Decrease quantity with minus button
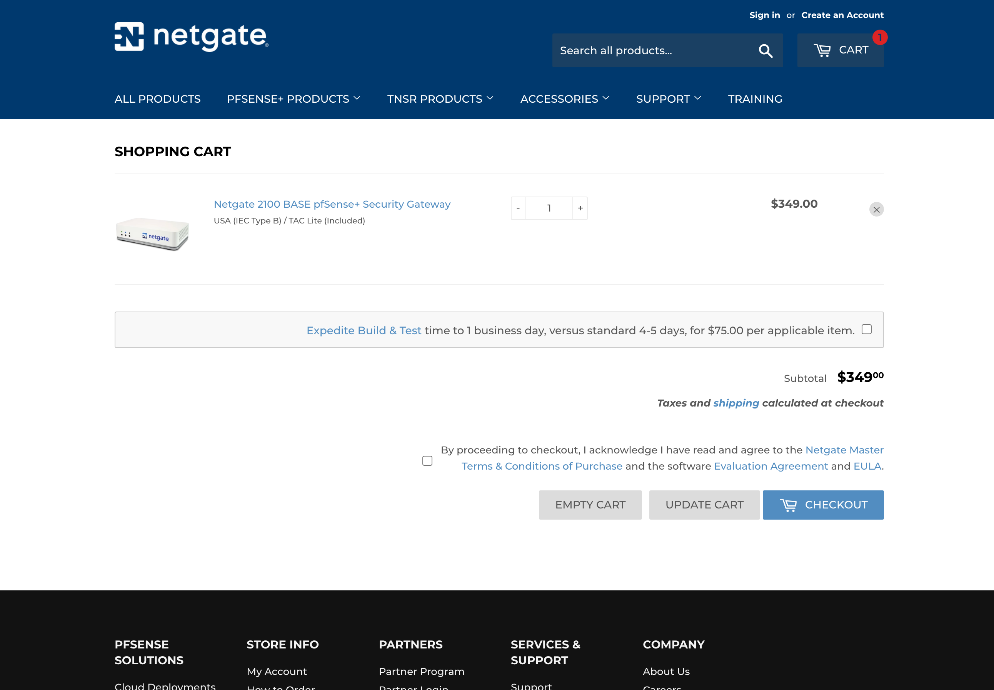 [518, 208]
